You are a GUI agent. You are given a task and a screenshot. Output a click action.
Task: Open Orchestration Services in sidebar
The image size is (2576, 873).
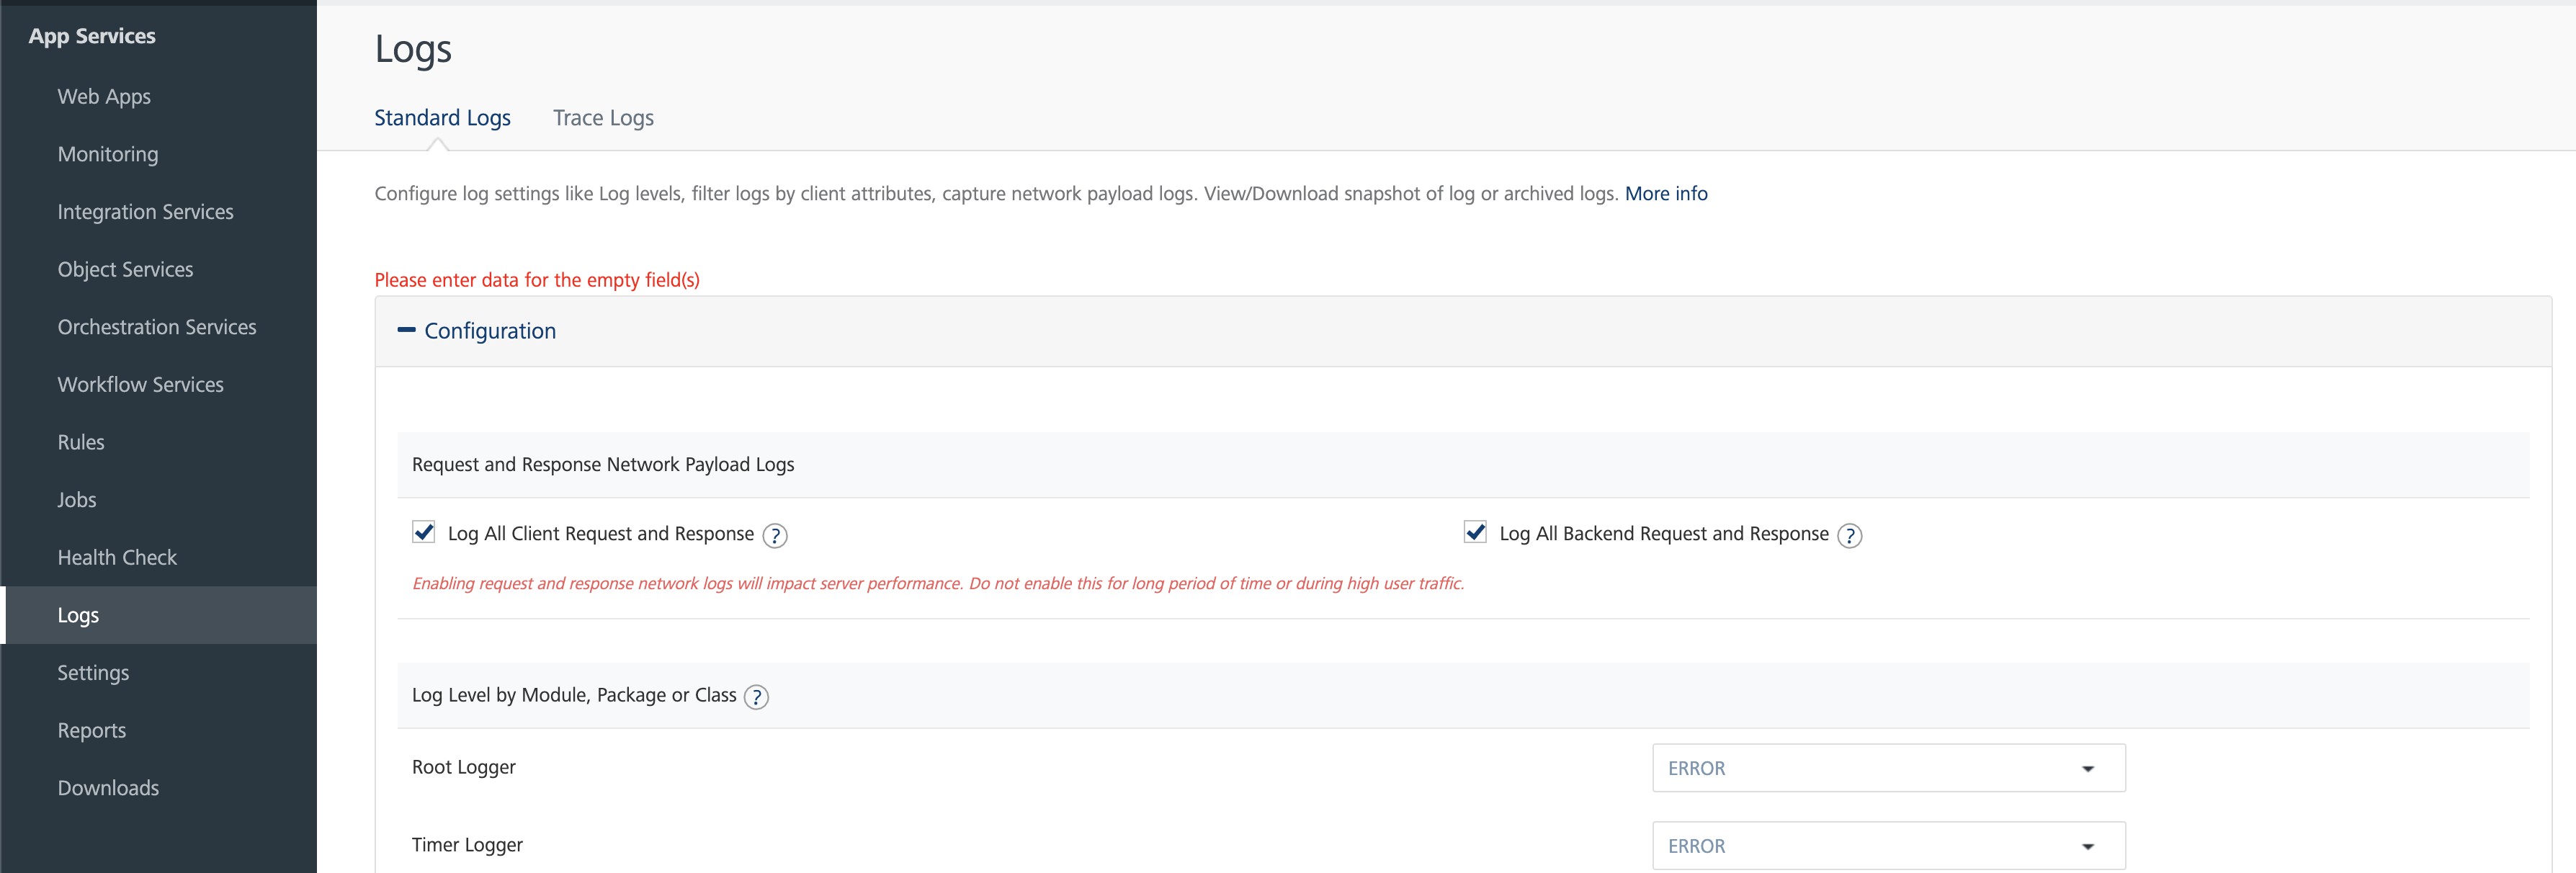click(157, 327)
